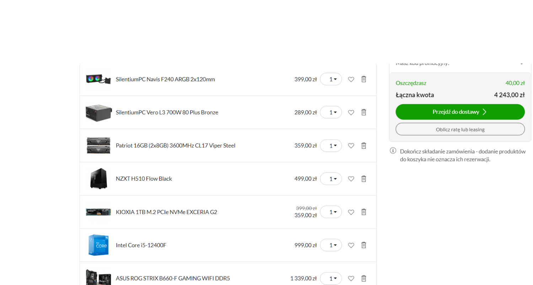533x285 pixels.
Task: Open SilentiumPC Vero L3 700W product link
Action: (x=167, y=112)
